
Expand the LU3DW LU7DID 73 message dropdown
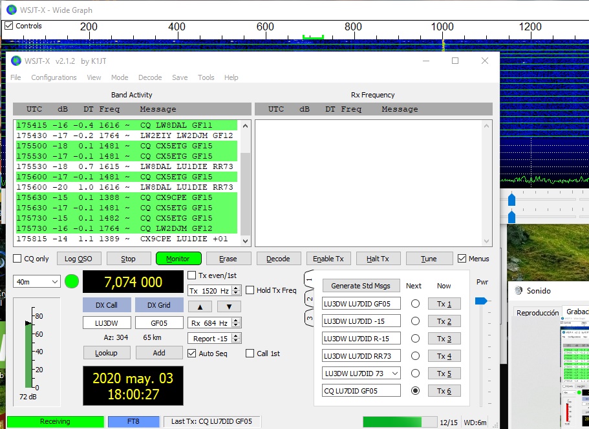coord(395,373)
